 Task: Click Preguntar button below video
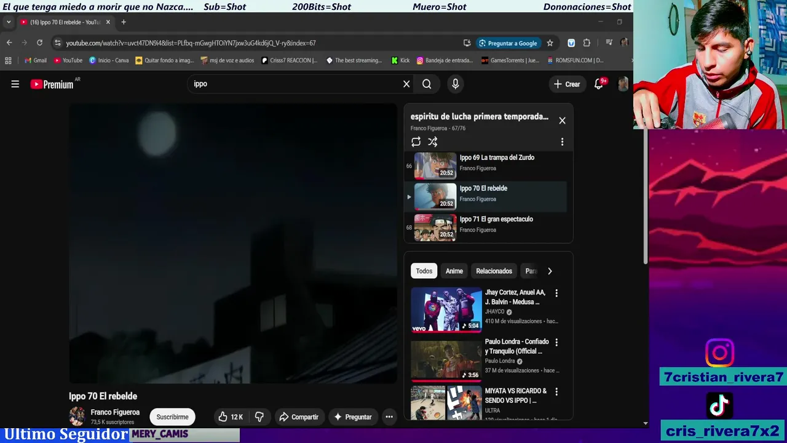pos(353,417)
